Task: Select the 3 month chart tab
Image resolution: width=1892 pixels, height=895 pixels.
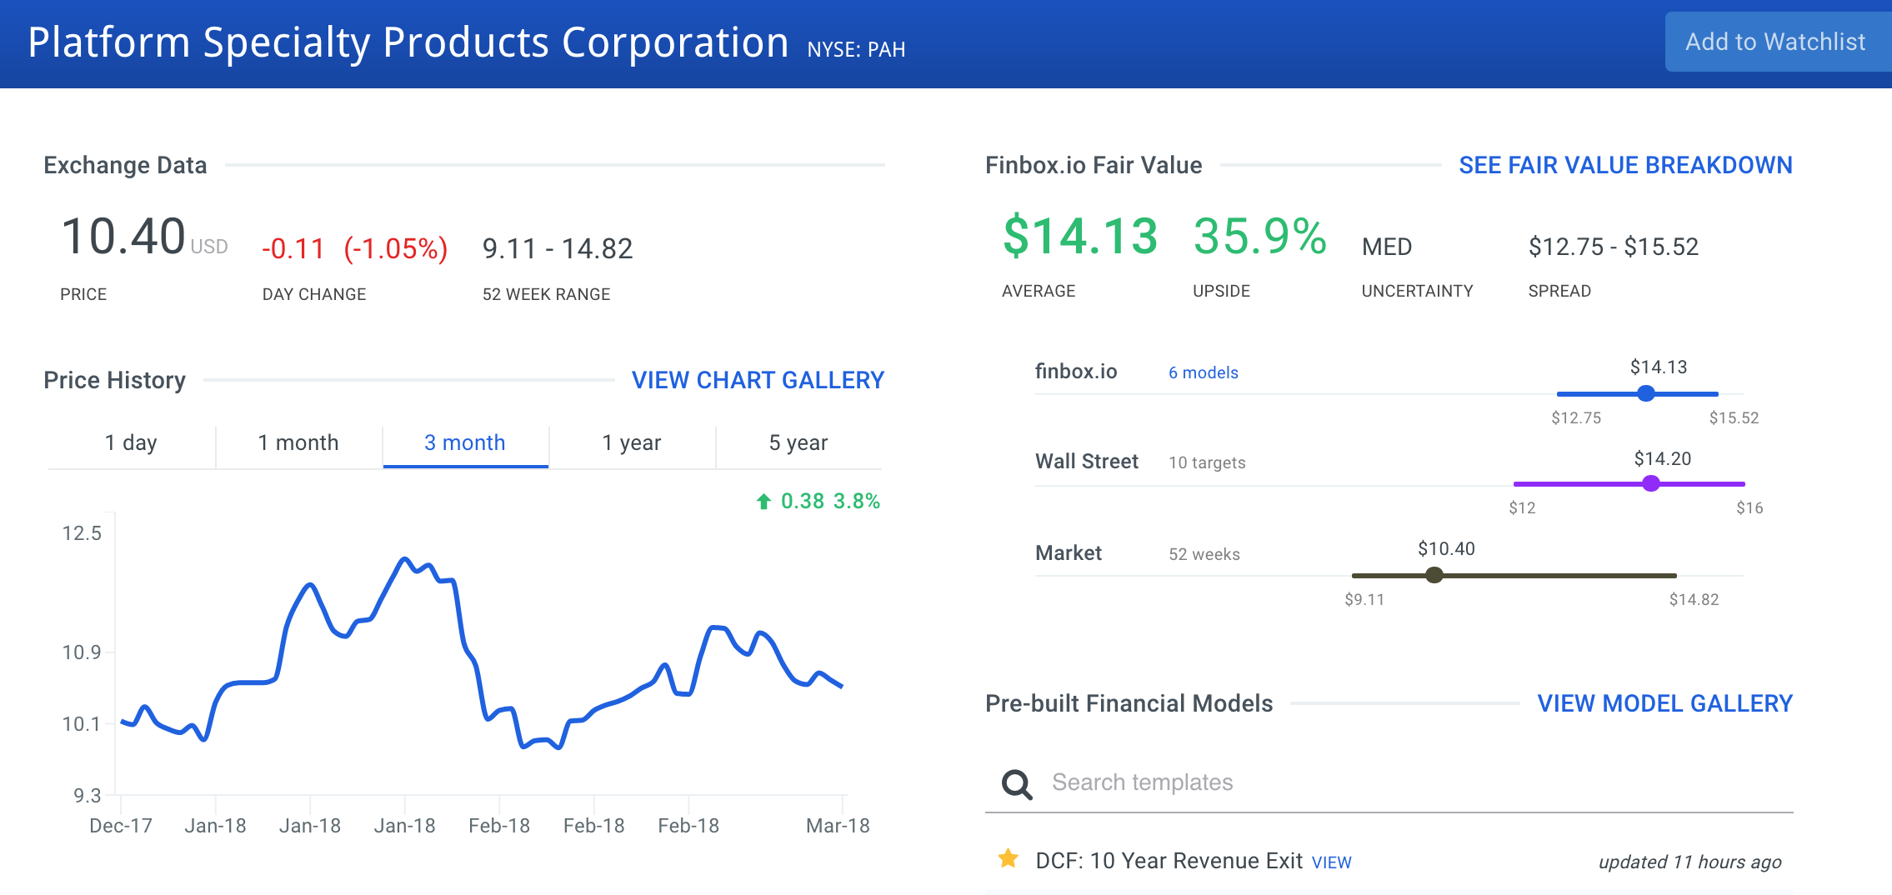Action: click(x=465, y=443)
